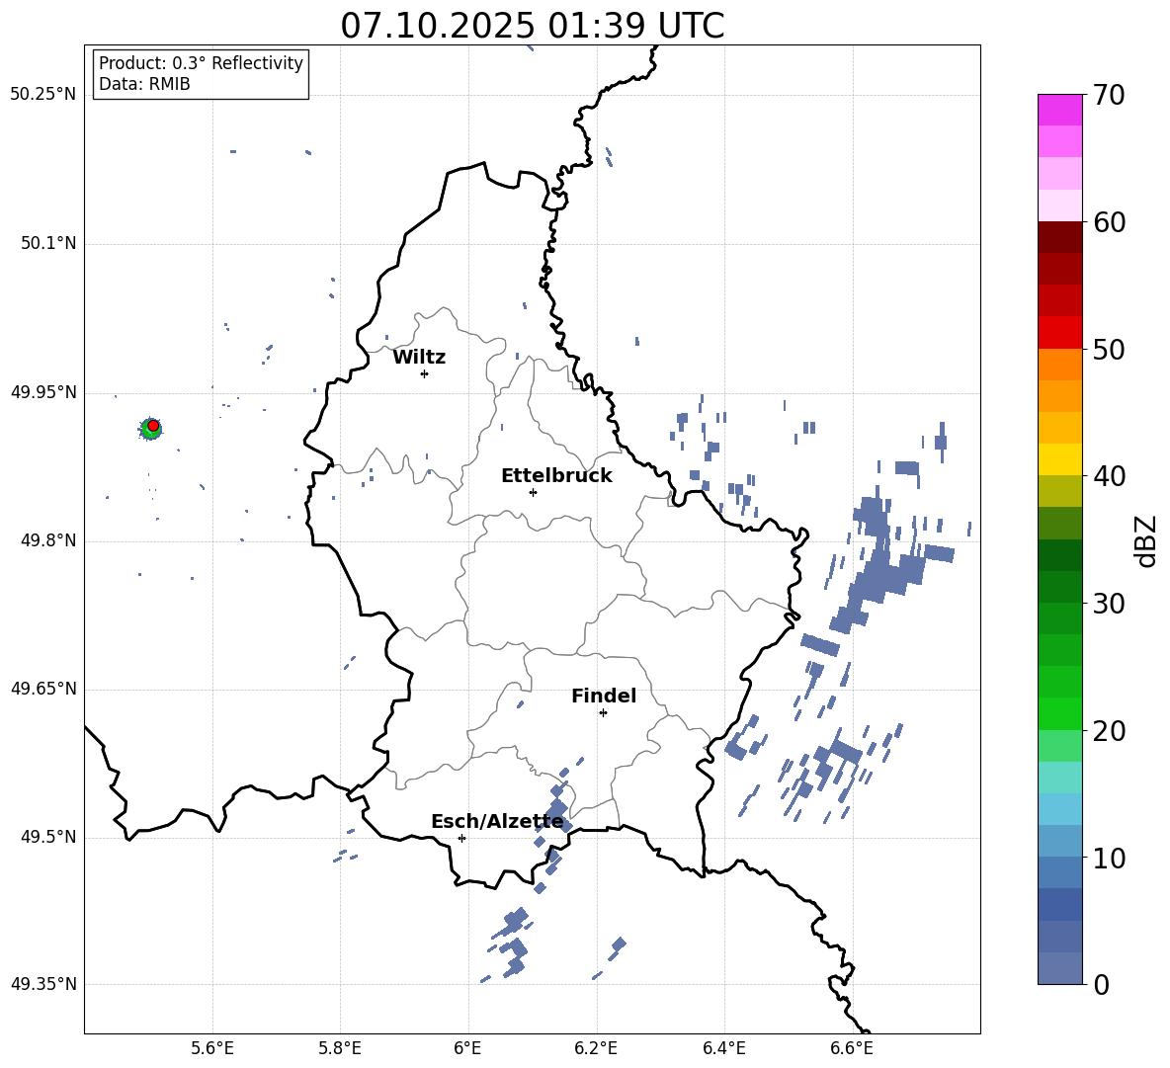Select the Esch/Alzette station label
The height and width of the screenshot is (1068, 1170).
pyautogui.click(x=497, y=822)
